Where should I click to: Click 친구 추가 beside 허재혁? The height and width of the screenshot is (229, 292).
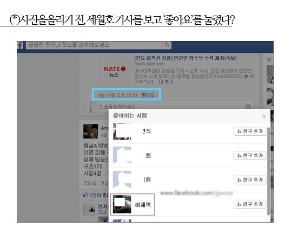pyautogui.click(x=250, y=204)
